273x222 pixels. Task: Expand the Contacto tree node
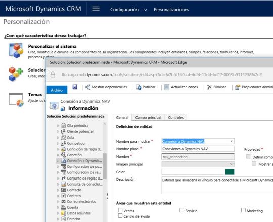(x=58, y=190)
